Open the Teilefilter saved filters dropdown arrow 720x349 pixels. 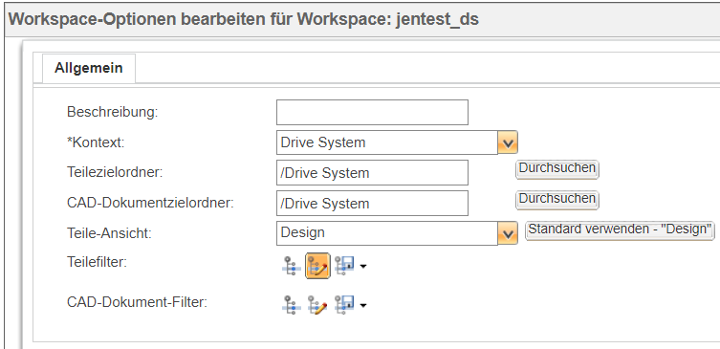click(x=362, y=267)
